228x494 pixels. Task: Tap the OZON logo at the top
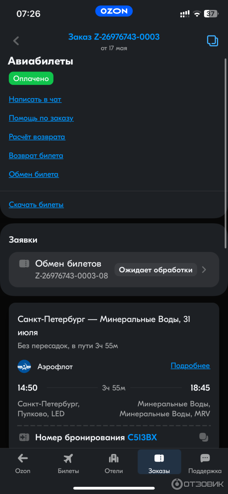click(x=114, y=11)
